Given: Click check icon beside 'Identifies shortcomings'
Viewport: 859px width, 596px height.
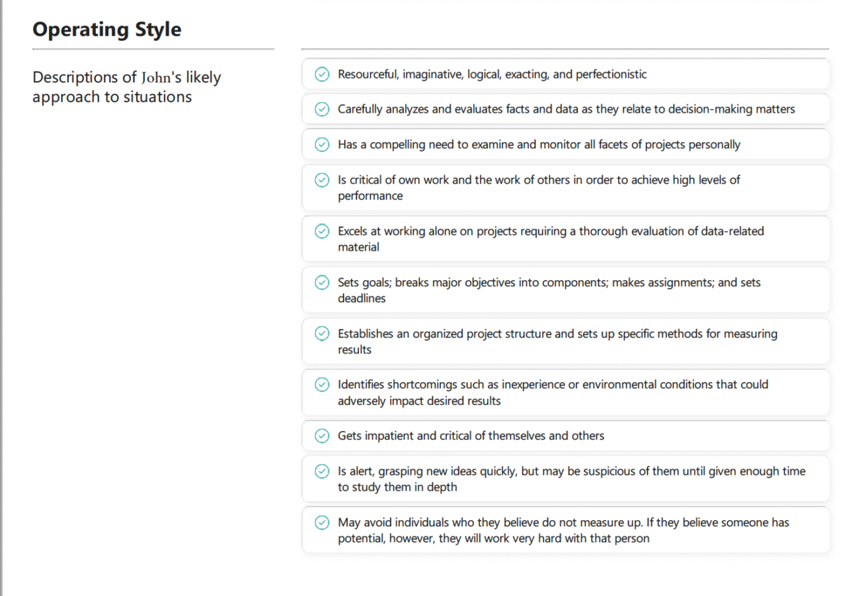Looking at the screenshot, I should tap(322, 385).
